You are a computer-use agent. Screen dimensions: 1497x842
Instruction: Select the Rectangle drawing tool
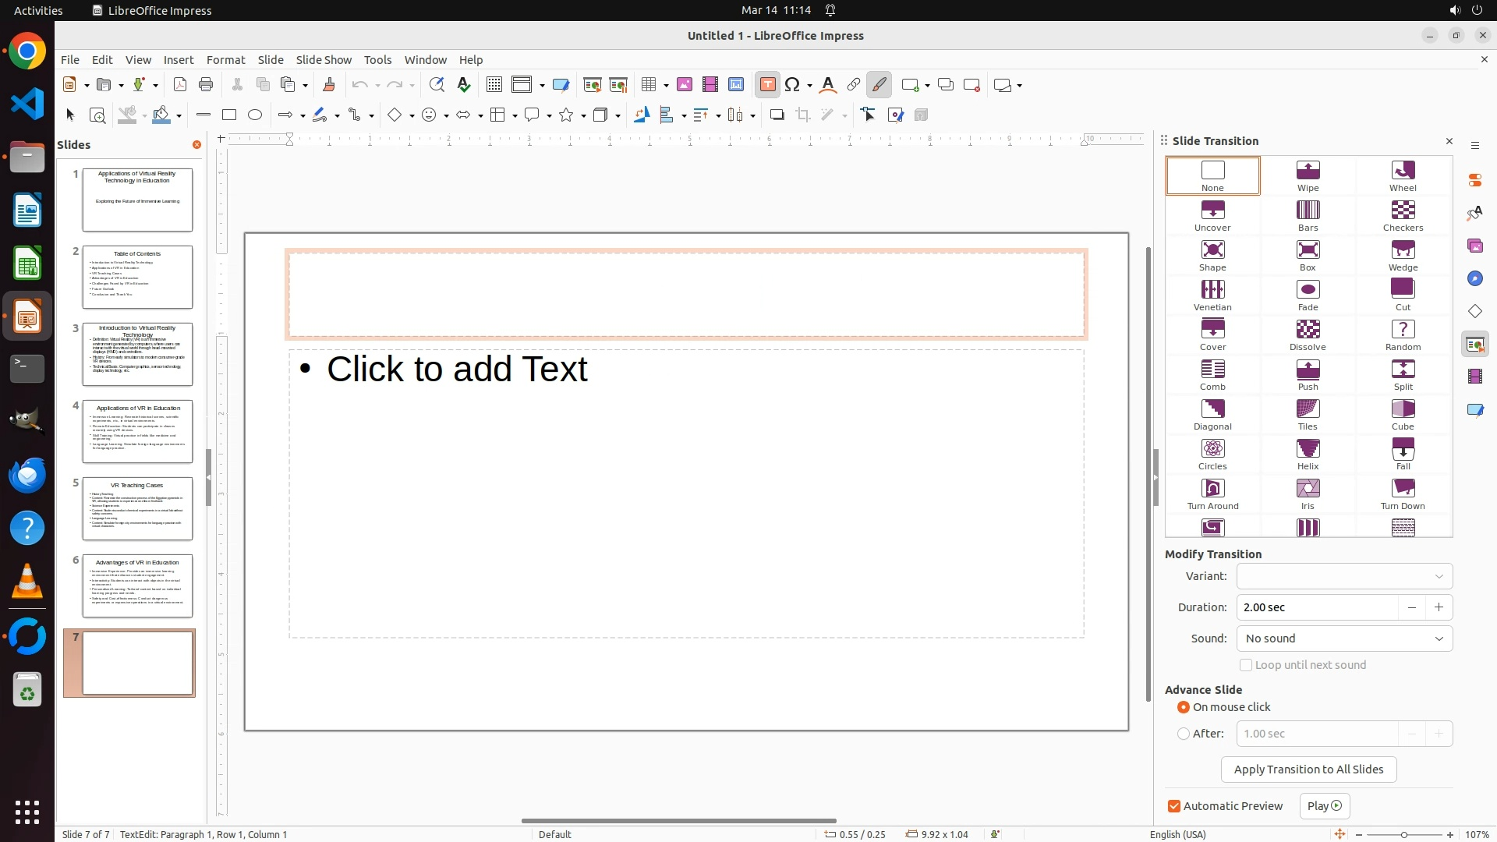coord(229,115)
